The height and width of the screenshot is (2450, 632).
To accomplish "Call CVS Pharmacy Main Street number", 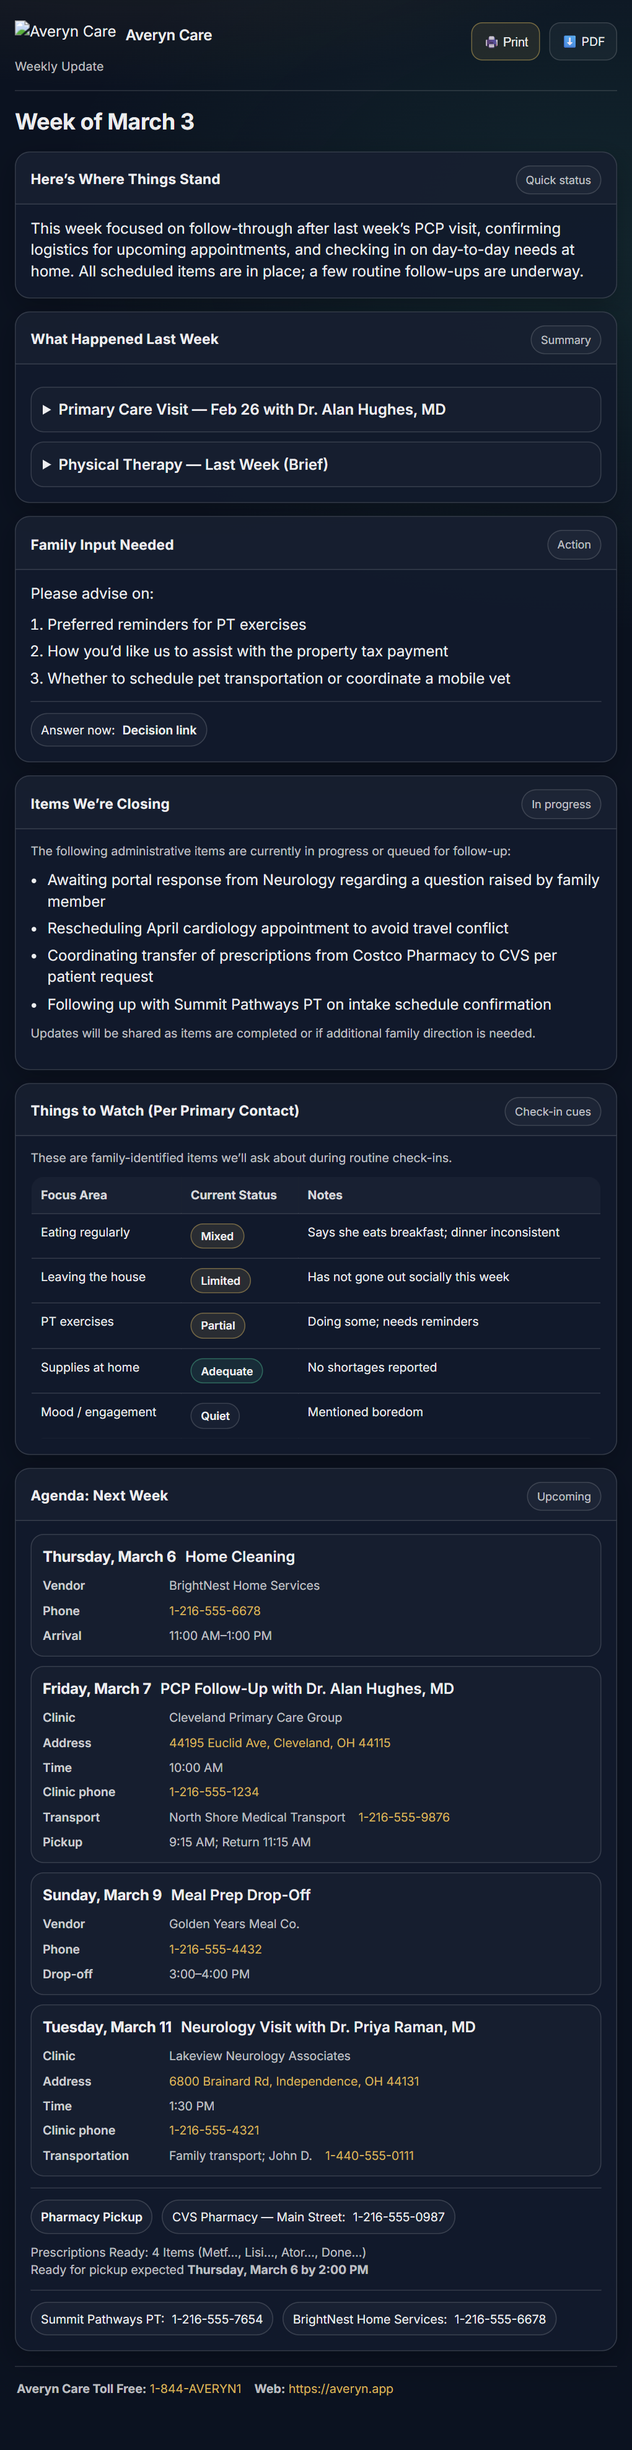I will [x=398, y=2217].
